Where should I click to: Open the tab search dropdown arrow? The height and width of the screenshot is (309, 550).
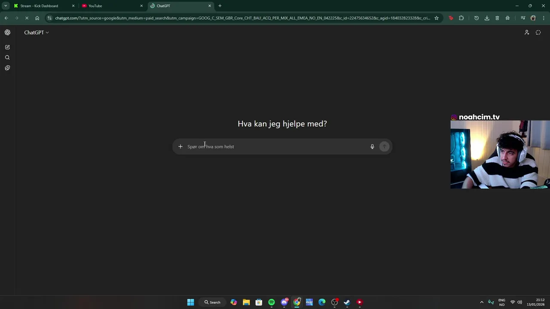point(6,6)
